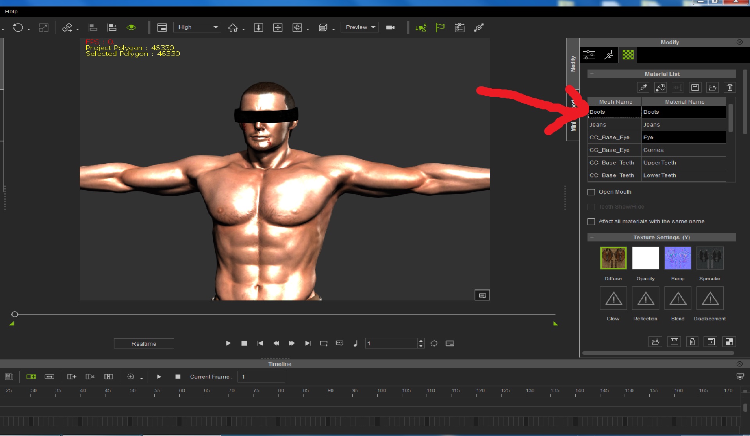The width and height of the screenshot is (750, 436).
Task: Click the green motion figure icon
Action: (x=421, y=27)
